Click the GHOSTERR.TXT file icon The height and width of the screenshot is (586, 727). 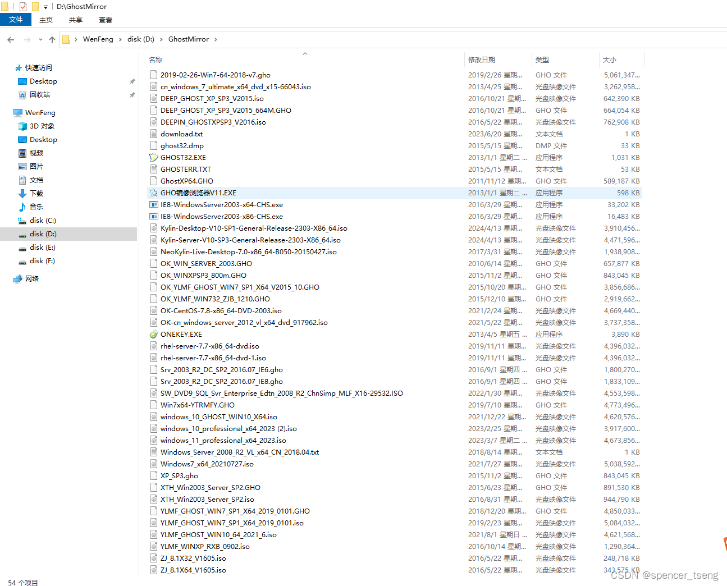pyautogui.click(x=154, y=170)
